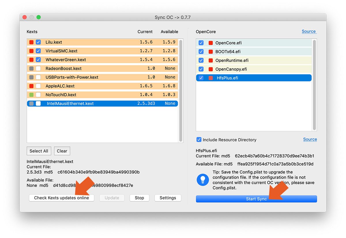
Task: Open Settings
Action: click(168, 198)
